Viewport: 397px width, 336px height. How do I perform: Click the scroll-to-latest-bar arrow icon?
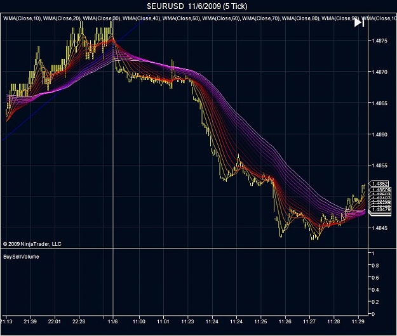pyautogui.click(x=359, y=23)
